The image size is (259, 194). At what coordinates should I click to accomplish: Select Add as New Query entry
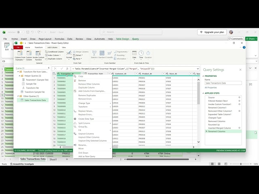click(x=93, y=156)
